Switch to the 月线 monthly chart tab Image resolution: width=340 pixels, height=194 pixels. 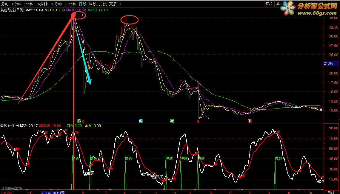[x=103, y=4]
